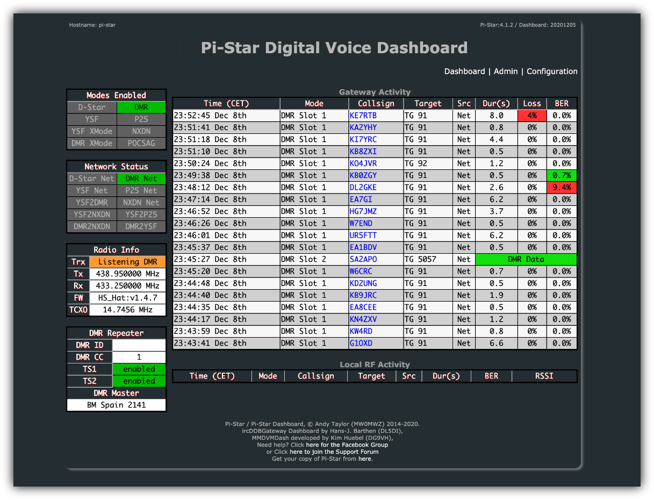
Task: Toggle the POCSAG mode indicator
Action: [141, 143]
